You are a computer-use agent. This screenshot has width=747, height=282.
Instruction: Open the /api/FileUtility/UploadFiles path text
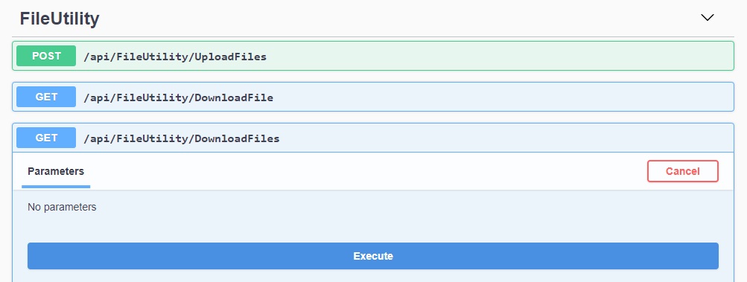tap(175, 57)
